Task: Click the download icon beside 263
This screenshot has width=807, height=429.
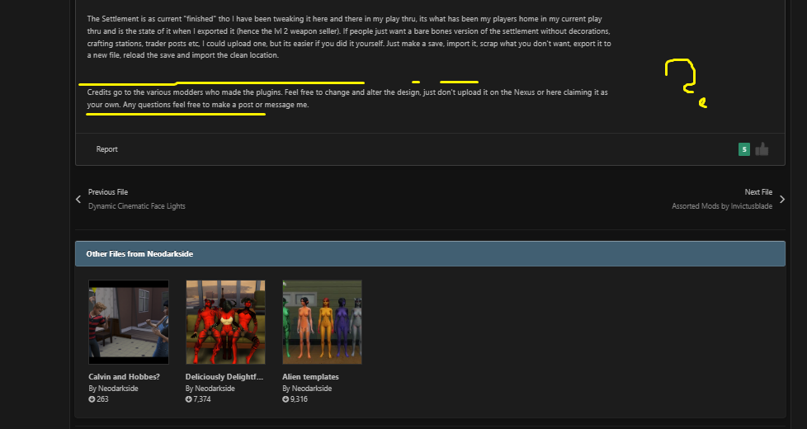Action: coord(92,399)
